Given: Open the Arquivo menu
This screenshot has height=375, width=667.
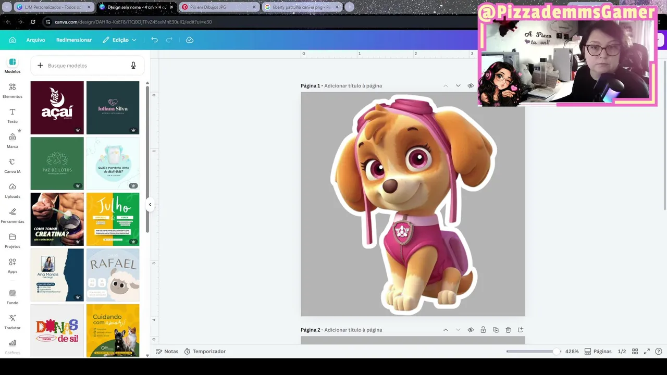Looking at the screenshot, I should [x=36, y=40].
